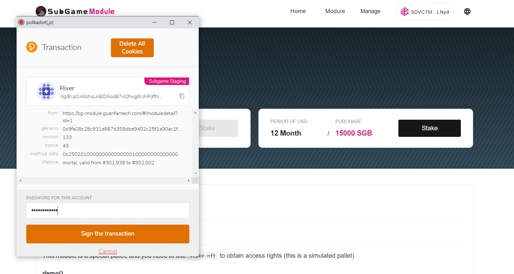Click the Delete All Cookies button

click(x=132, y=48)
